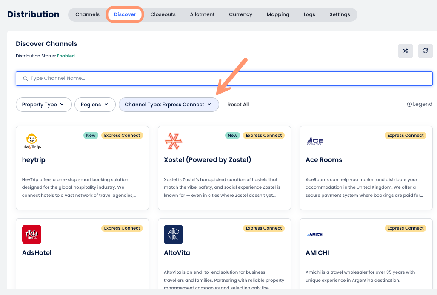Click the Ace Rooms logo

pyautogui.click(x=315, y=141)
